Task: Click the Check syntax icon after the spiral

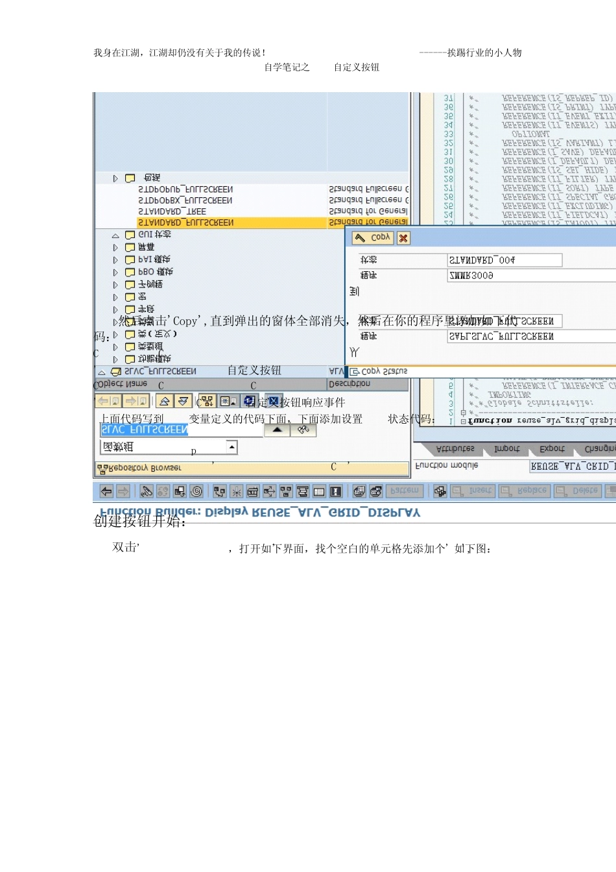Action: click(220, 491)
